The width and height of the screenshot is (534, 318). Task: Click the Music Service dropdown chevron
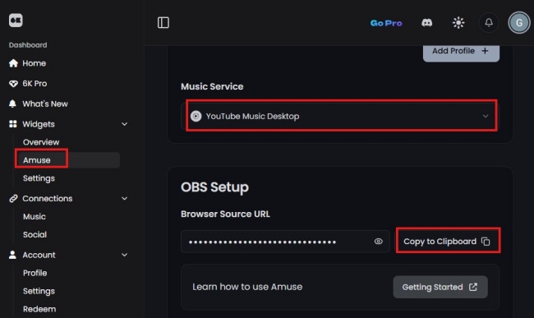point(486,116)
